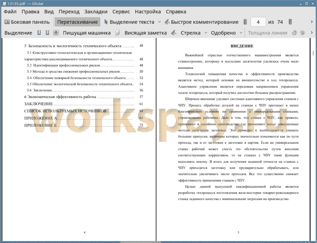Open the Настройка menu
317x243 pixels.
(148, 12)
